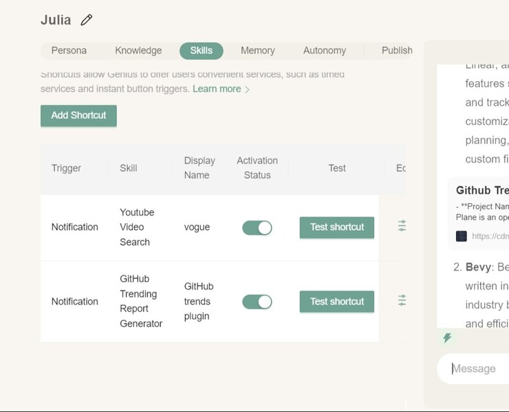Click the pencil icon beside the name Julia
This screenshot has height=412, width=509.
pos(86,20)
